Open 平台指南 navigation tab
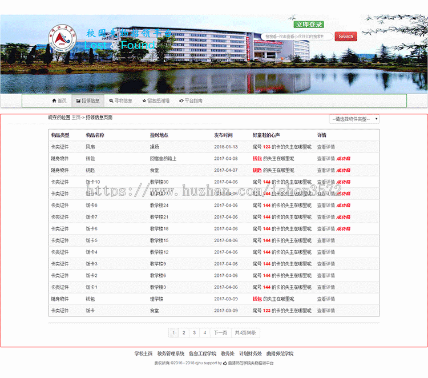428x378 pixels. [x=191, y=101]
